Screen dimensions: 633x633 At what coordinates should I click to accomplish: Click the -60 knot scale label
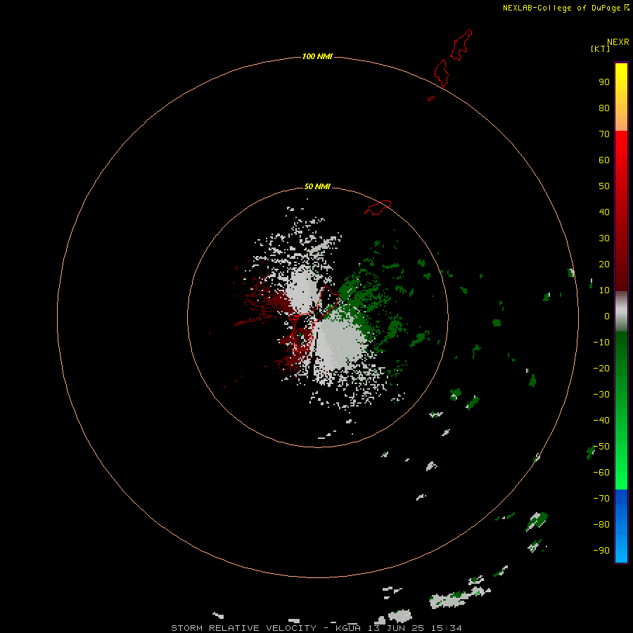[601, 473]
